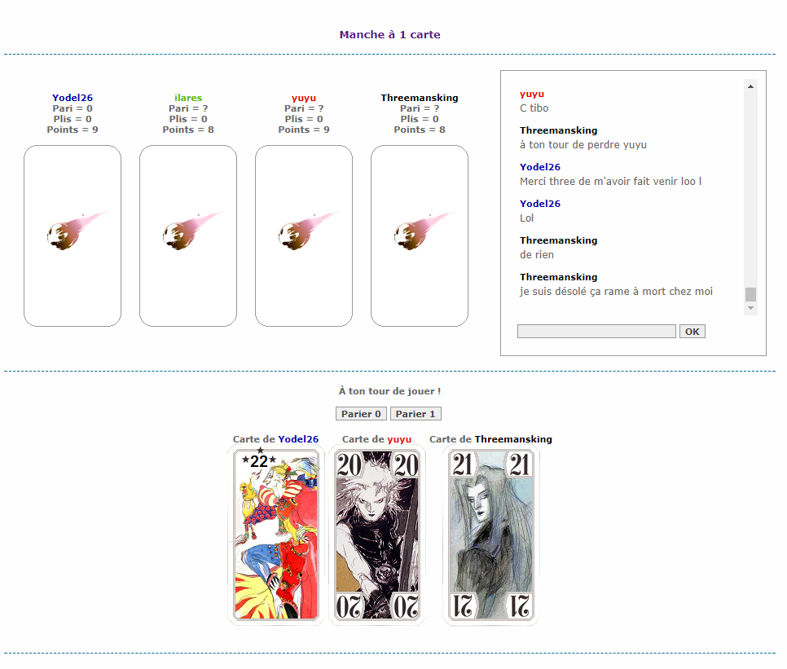Click player name ilares
This screenshot has height=669, width=787.
(188, 98)
